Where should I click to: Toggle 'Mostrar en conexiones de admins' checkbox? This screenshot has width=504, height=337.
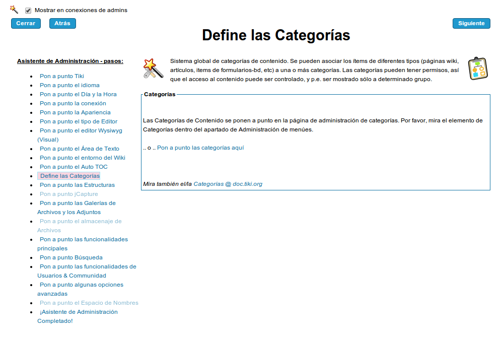[x=28, y=11]
